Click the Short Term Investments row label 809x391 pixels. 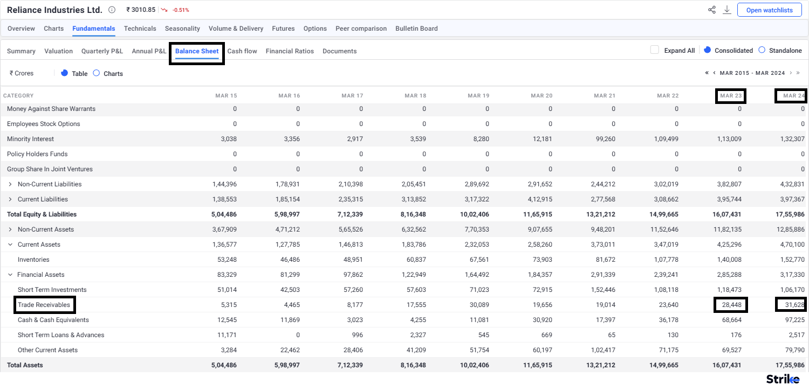click(x=52, y=290)
